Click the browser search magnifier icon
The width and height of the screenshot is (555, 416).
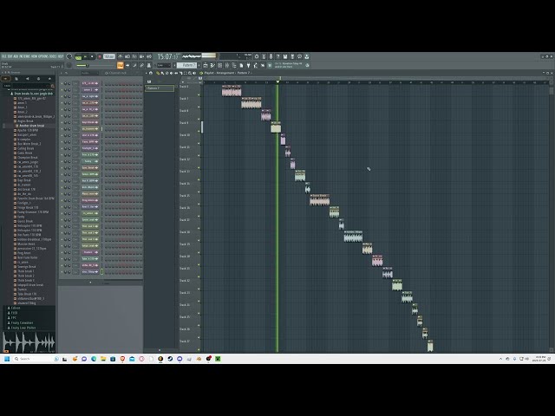(x=52, y=86)
